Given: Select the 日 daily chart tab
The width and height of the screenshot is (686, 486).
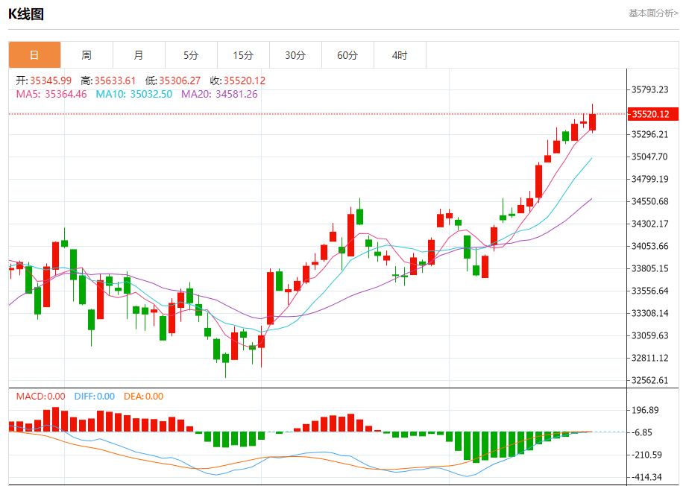Looking at the screenshot, I should coord(34,55).
